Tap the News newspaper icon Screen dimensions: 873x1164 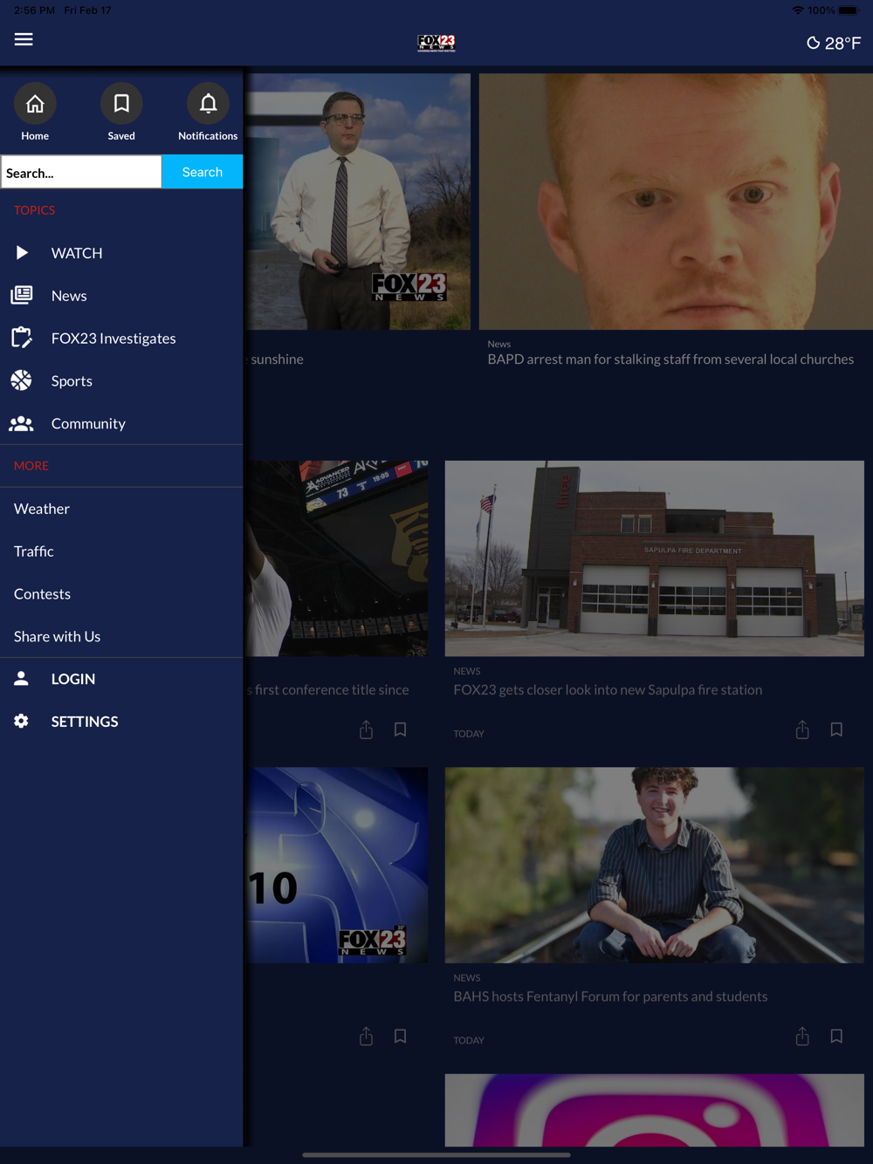pos(22,295)
